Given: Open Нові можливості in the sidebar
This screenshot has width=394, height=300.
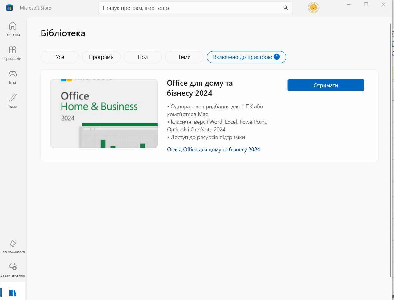Looking at the screenshot, I should [x=13, y=247].
